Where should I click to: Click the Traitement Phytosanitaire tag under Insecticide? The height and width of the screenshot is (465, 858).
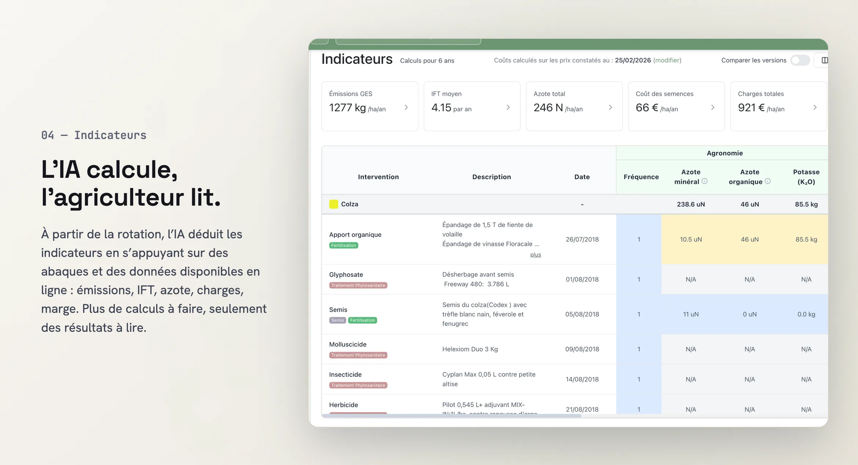(358, 385)
